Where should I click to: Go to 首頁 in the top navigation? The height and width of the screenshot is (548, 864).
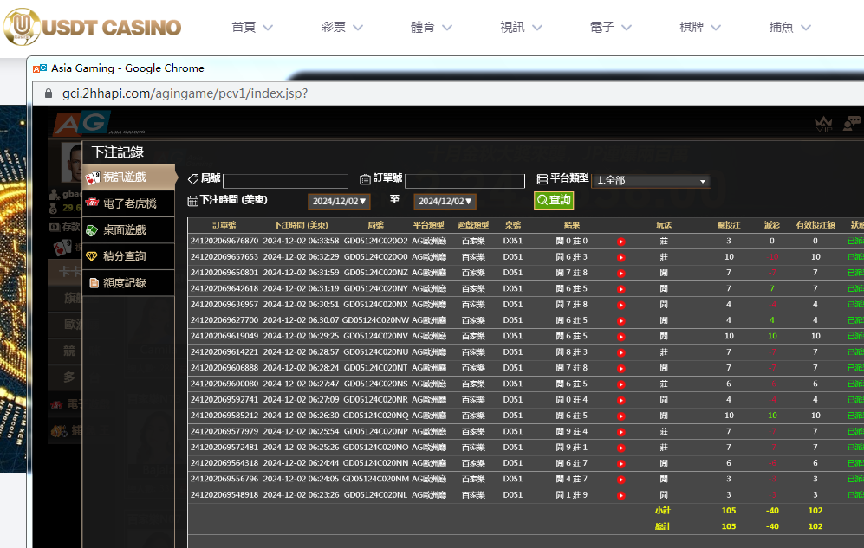pyautogui.click(x=252, y=28)
